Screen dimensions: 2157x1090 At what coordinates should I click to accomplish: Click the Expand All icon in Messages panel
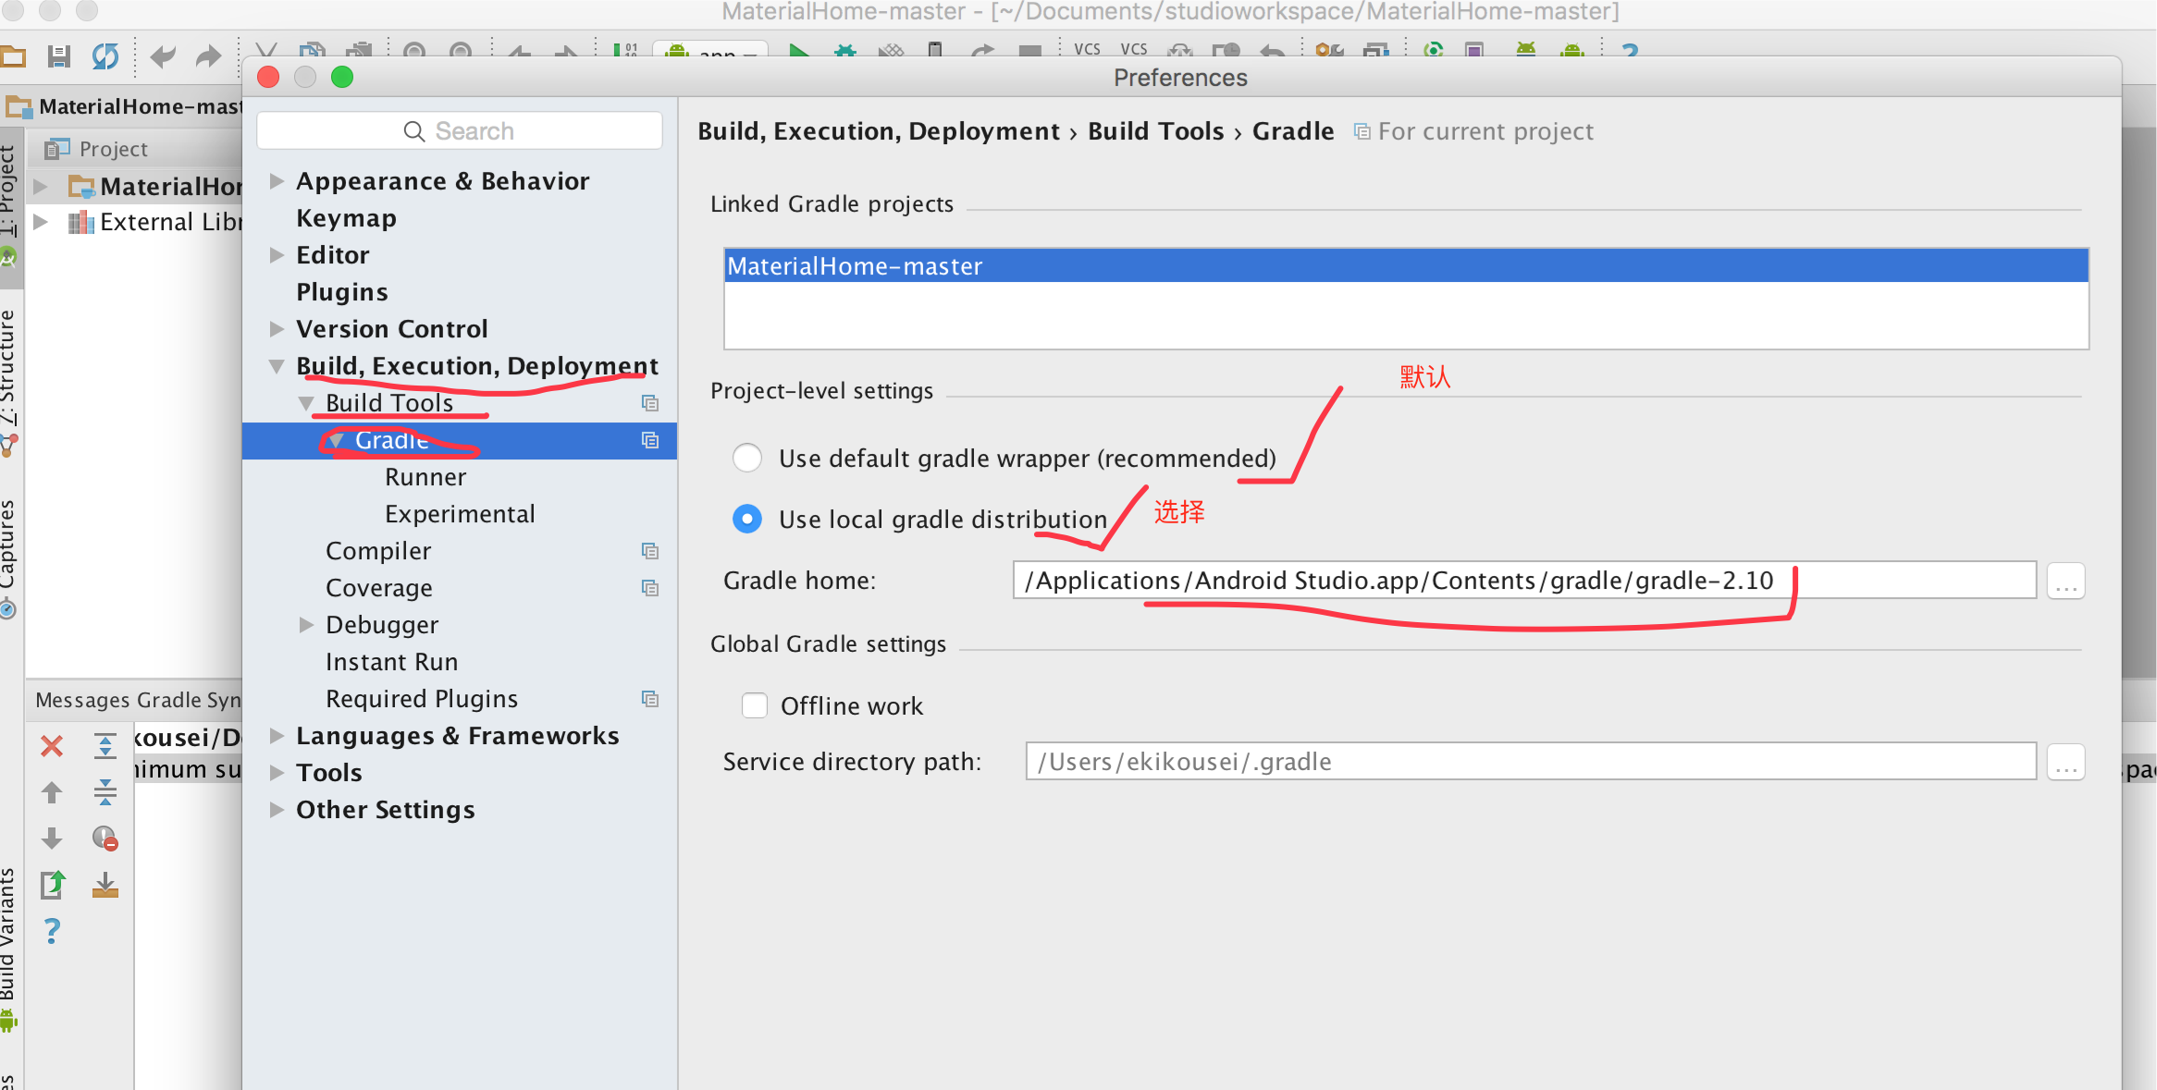coord(105,746)
